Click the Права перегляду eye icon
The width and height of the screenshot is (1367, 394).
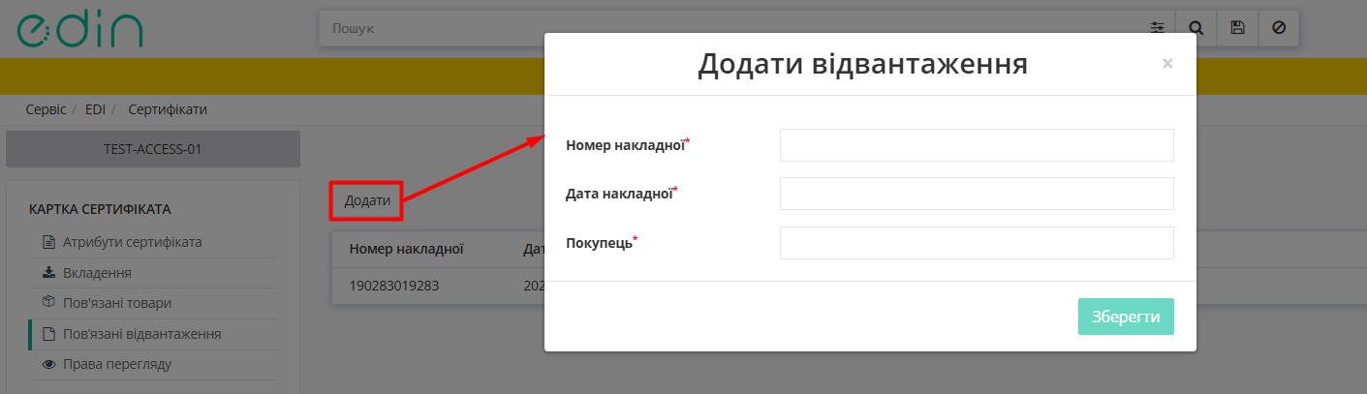click(49, 364)
